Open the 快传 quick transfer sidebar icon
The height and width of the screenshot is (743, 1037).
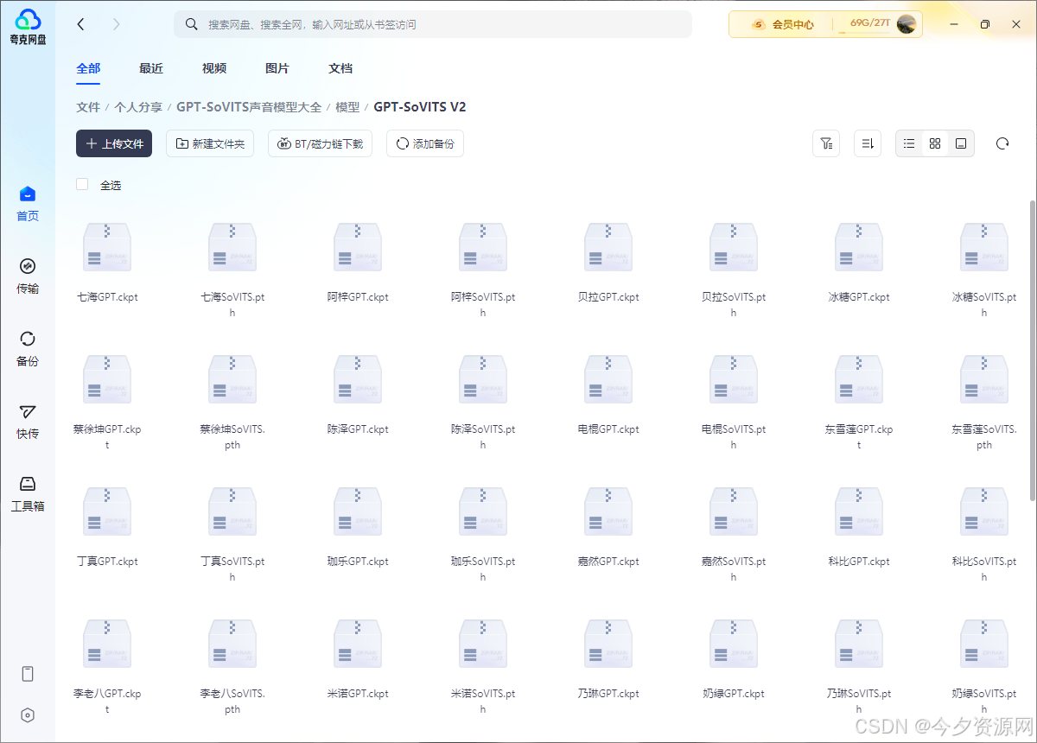28,411
